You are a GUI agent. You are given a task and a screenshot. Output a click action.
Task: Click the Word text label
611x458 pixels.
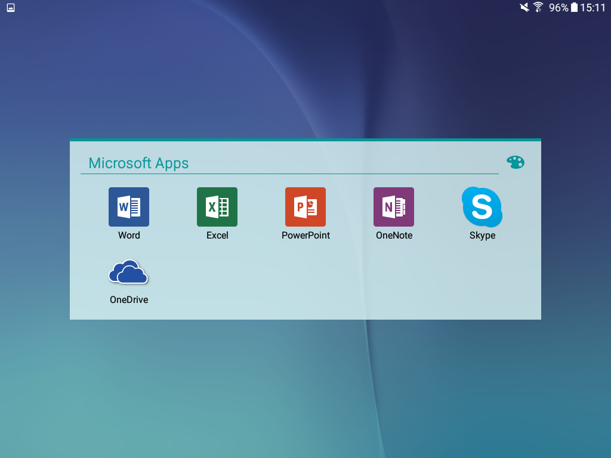[x=129, y=236]
